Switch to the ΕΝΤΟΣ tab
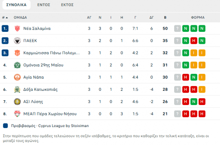Viewport: 220px width, 146px height. [x=44, y=5]
